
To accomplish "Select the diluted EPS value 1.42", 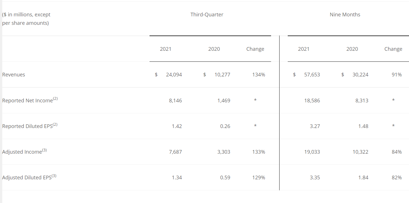I will pyautogui.click(x=177, y=126).
